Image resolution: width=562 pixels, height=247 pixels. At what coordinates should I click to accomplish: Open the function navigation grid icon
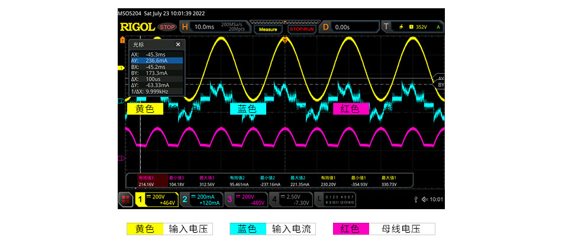coord(126,200)
